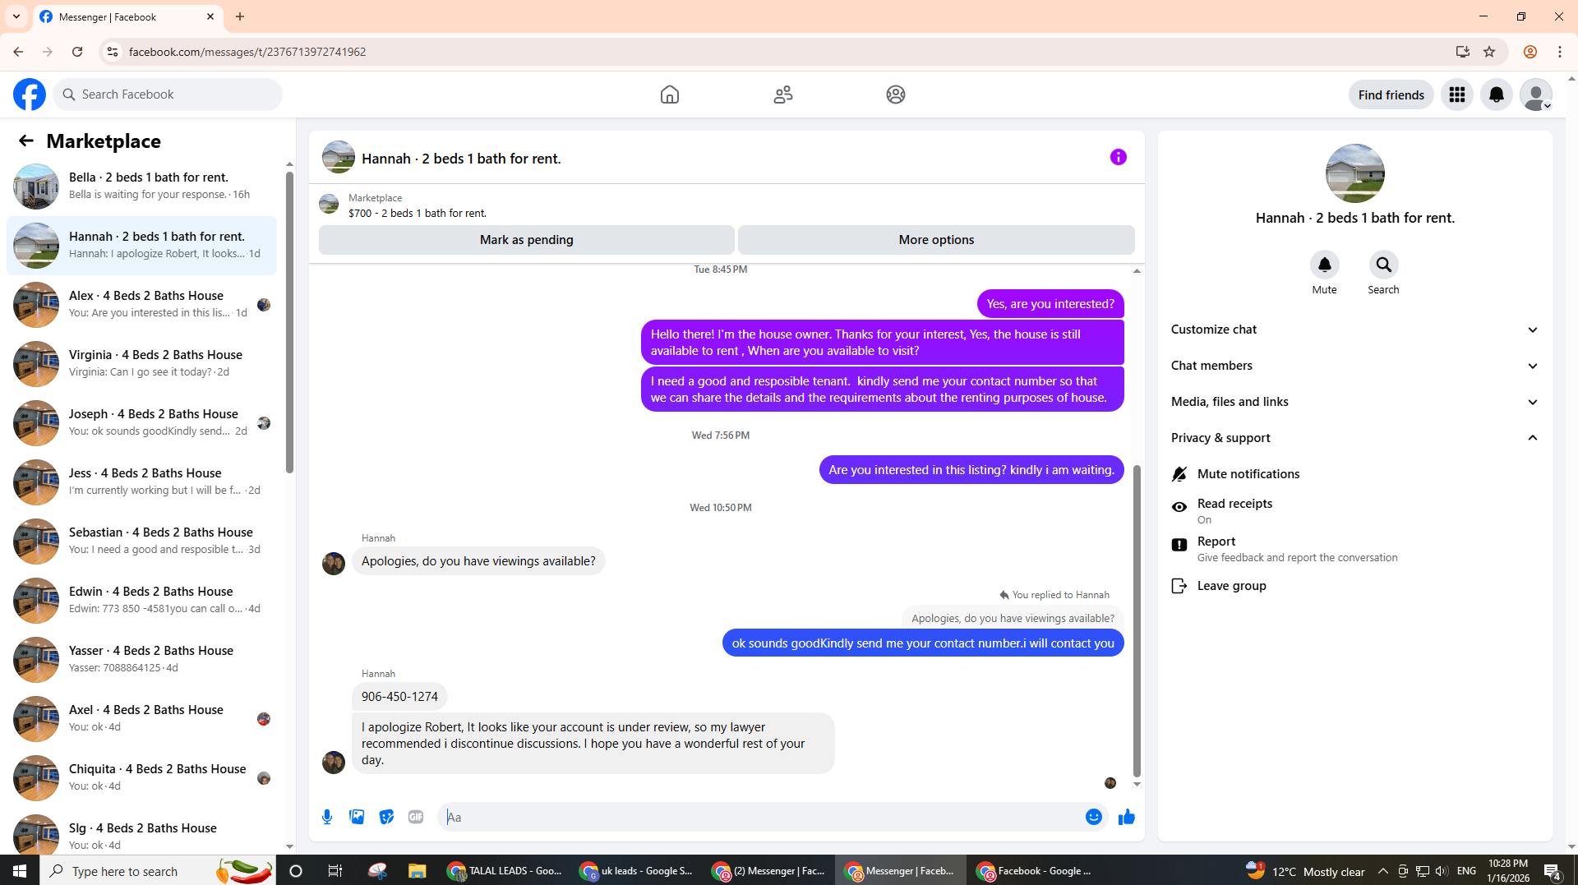1578x885 pixels.
Task: Open the Messenger | Facebook browser tab
Action: point(127,16)
